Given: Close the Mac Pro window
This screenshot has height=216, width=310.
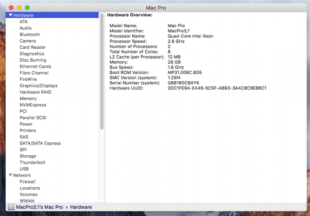Looking at the screenshot, I should pyautogui.click(x=11, y=8).
